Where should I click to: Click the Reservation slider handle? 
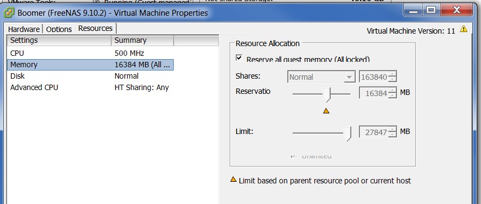point(327,94)
